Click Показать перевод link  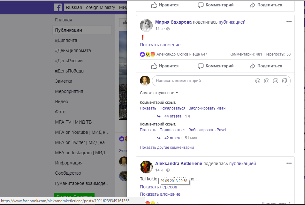coord(158,187)
